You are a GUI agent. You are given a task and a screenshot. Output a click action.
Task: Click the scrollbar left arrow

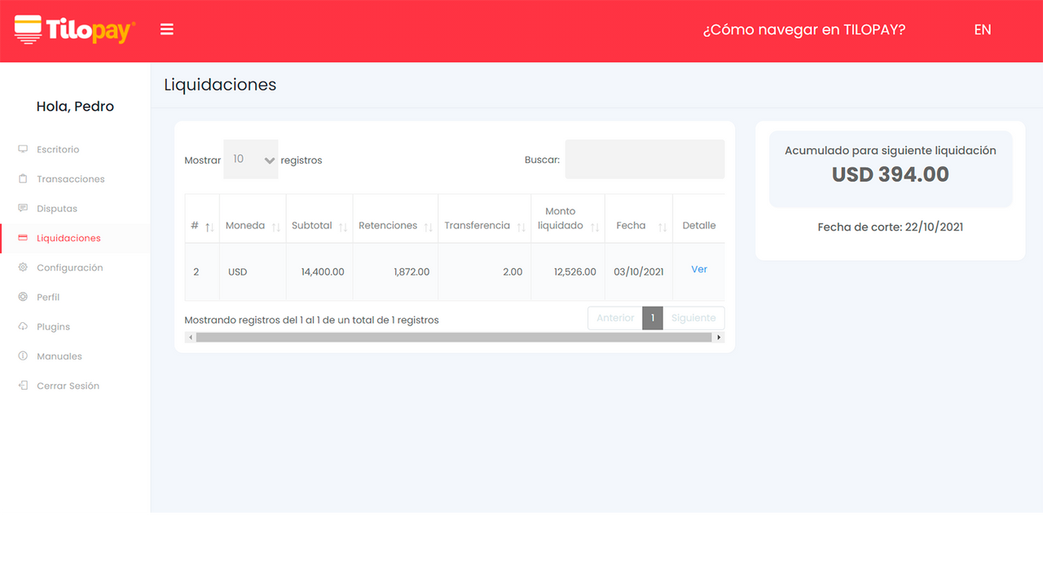coord(191,337)
